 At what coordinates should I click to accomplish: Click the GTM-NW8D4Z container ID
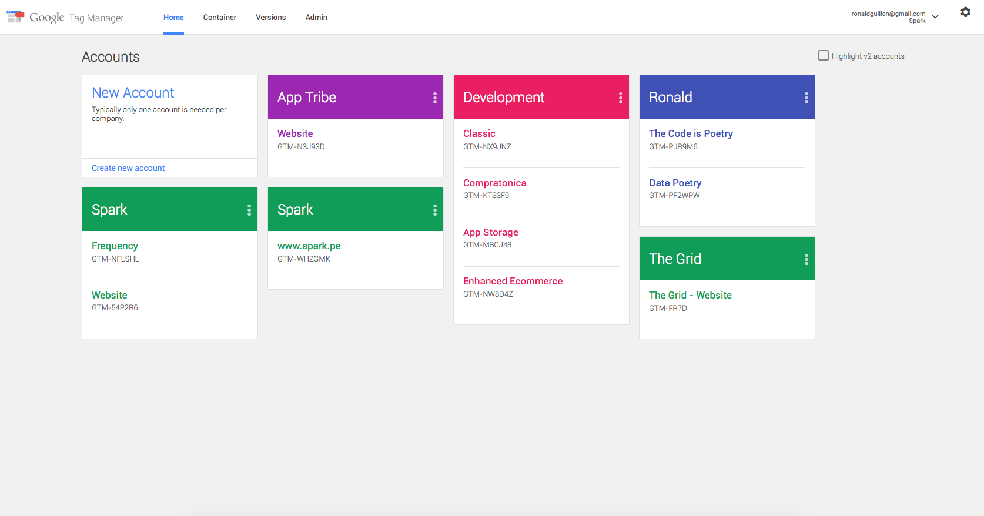tap(488, 294)
